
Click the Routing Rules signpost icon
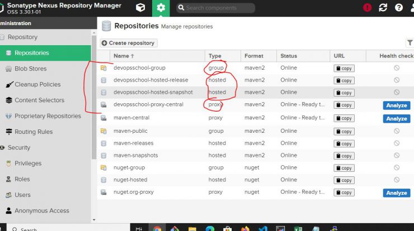pos(9,132)
